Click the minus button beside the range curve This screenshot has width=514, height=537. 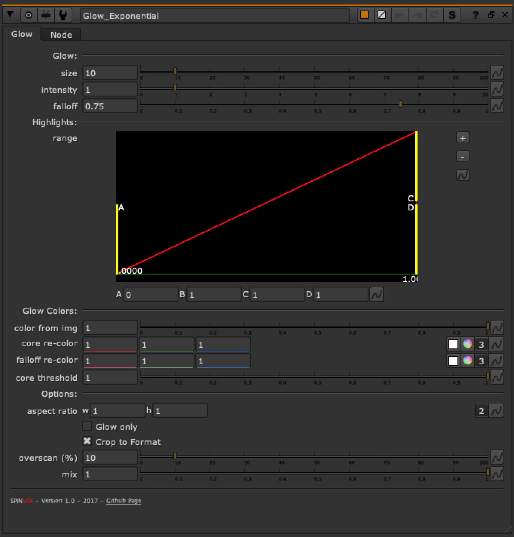462,156
